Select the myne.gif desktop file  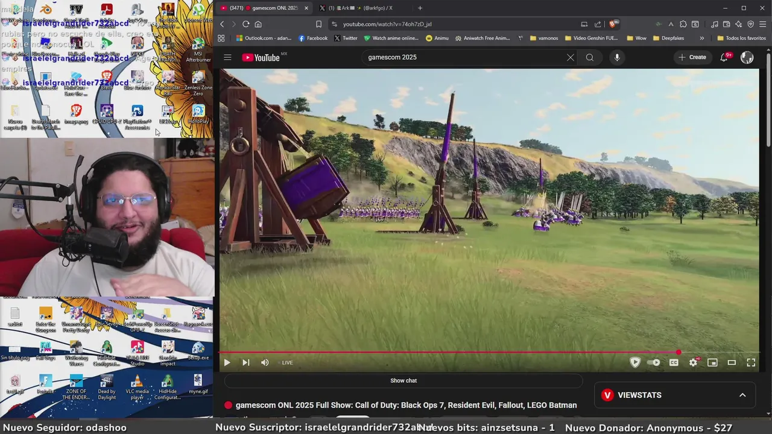pos(198,385)
